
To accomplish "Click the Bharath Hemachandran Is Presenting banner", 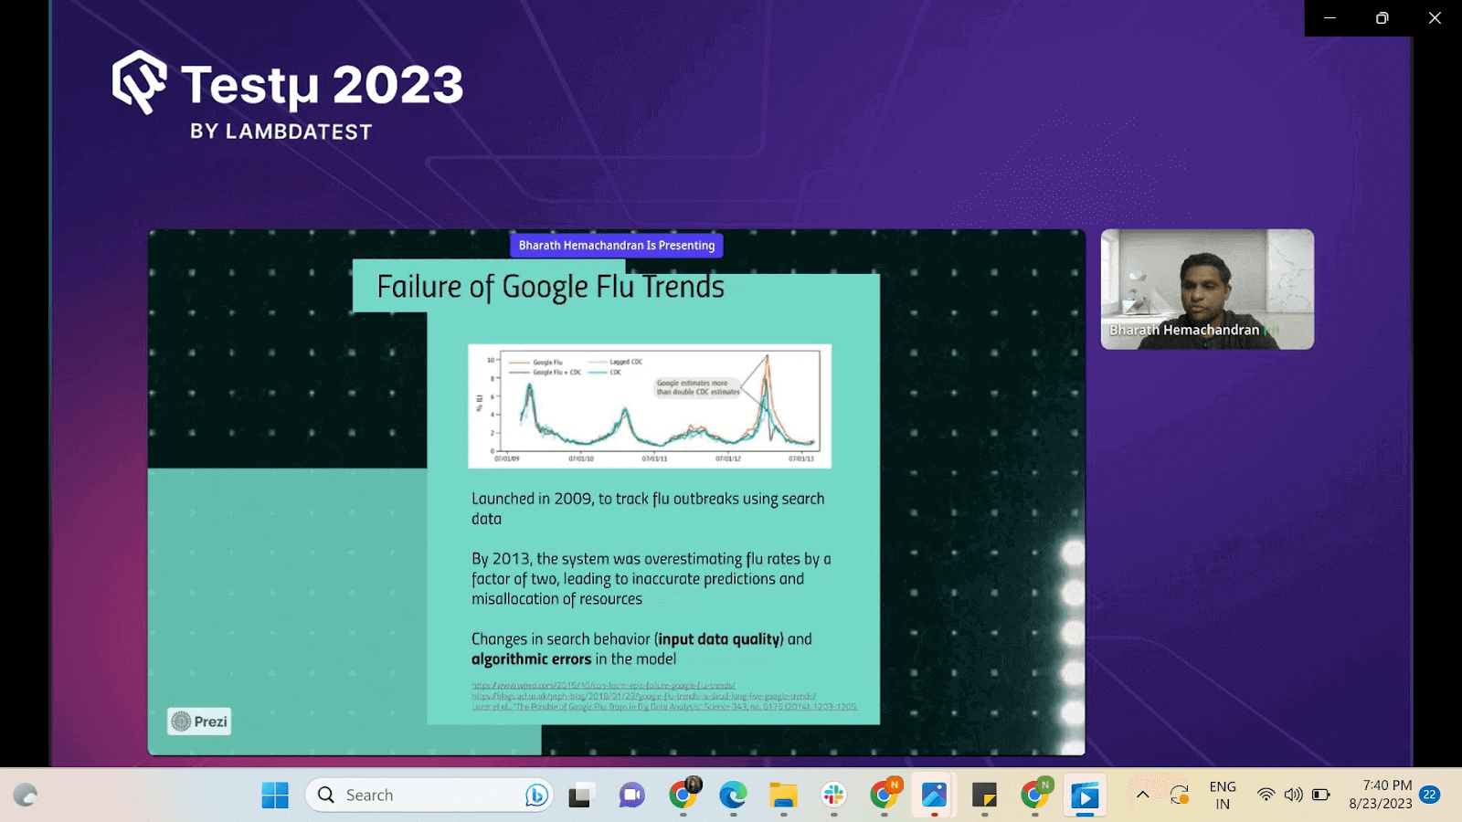I will coord(616,245).
